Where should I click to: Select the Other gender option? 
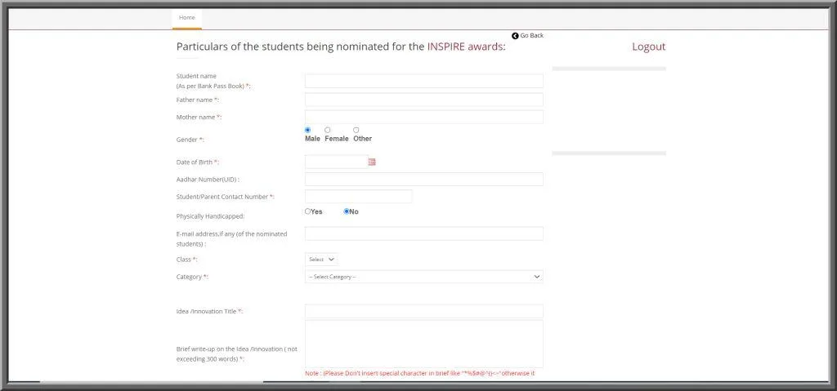coord(356,130)
